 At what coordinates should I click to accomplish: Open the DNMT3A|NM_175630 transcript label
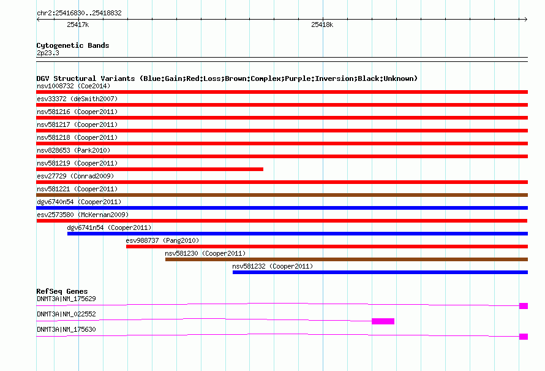66,329
